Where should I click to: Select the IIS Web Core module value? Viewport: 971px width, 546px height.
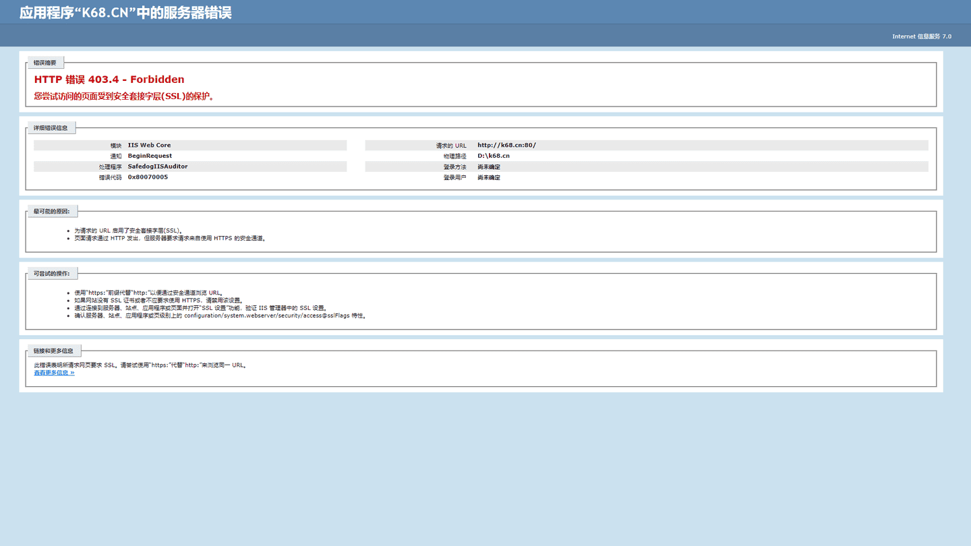click(x=150, y=145)
